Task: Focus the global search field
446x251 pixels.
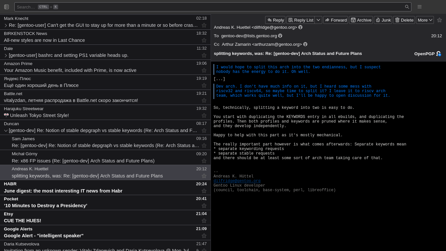Action: [x=209, y=7]
